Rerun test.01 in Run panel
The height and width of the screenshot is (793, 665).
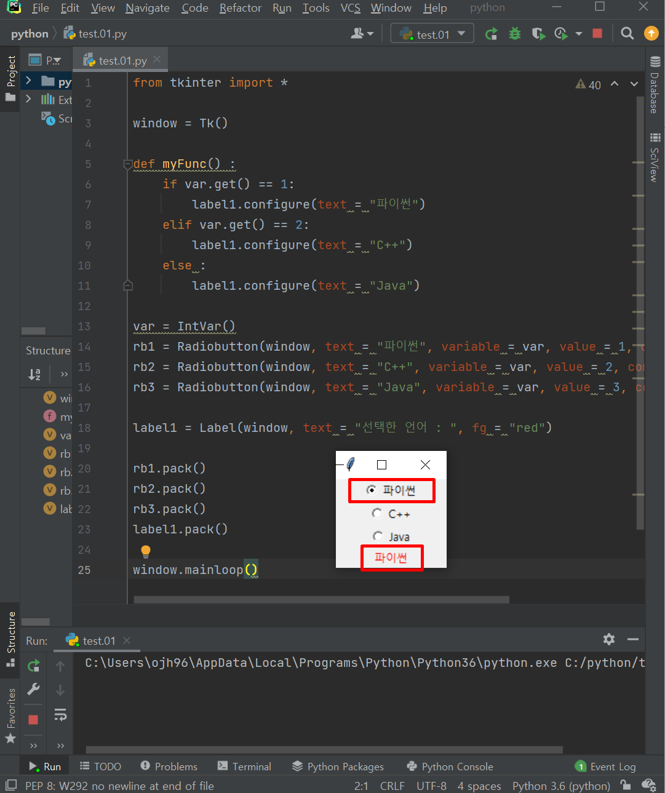tap(34, 665)
